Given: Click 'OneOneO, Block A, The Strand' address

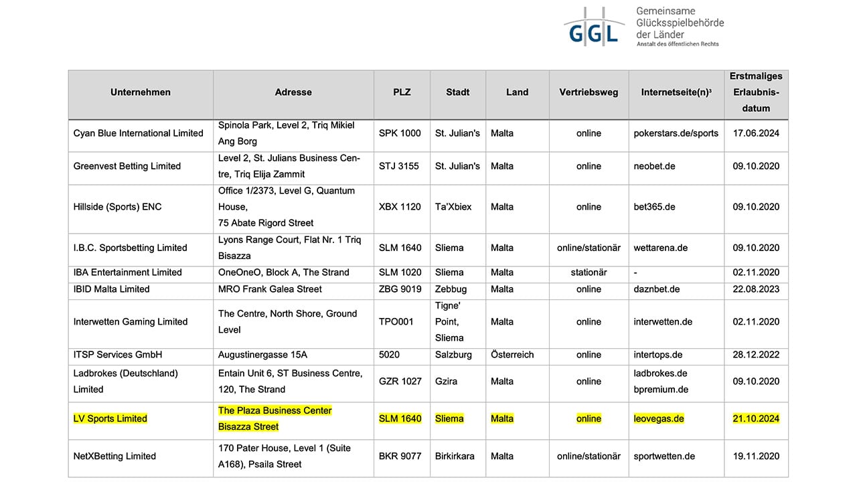Looking at the screenshot, I should coord(284,272).
